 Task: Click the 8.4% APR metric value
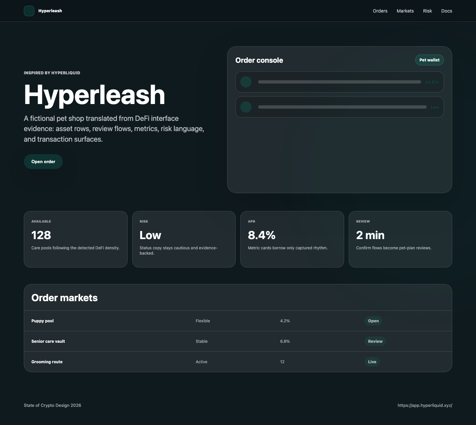click(262, 235)
